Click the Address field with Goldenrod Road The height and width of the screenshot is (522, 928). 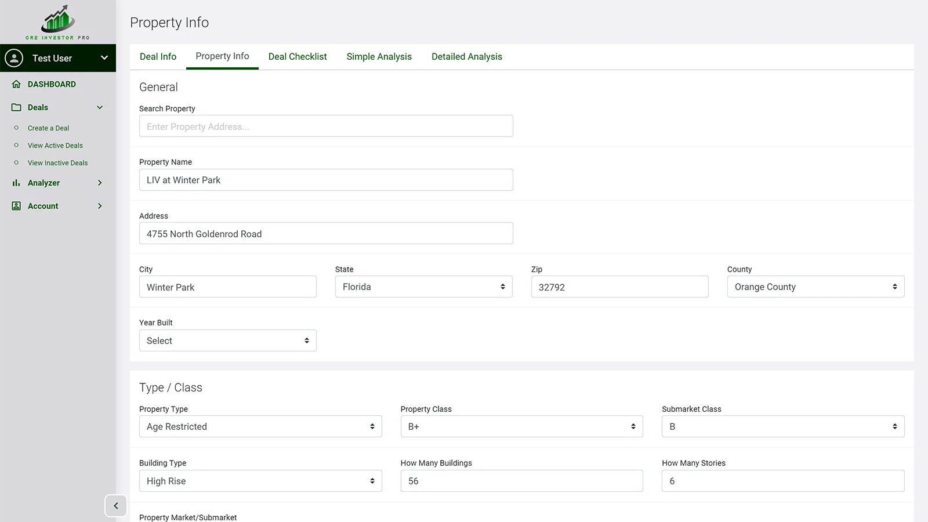[x=326, y=233]
